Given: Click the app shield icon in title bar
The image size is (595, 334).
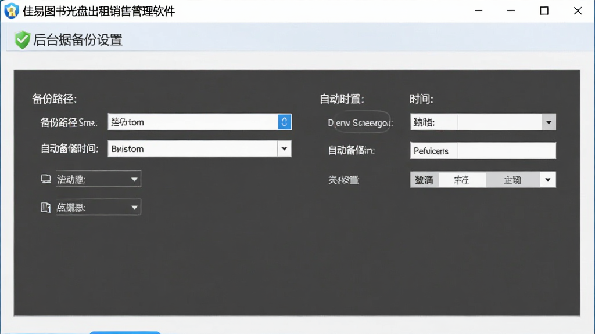Looking at the screenshot, I should [x=12, y=10].
